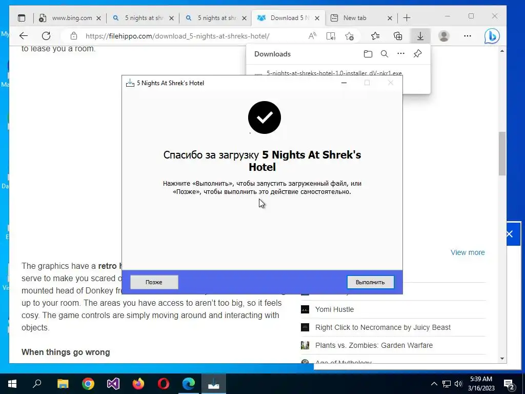Click the Выполнить button in installer dialog
This screenshot has height=394, width=525.
pos(370,282)
